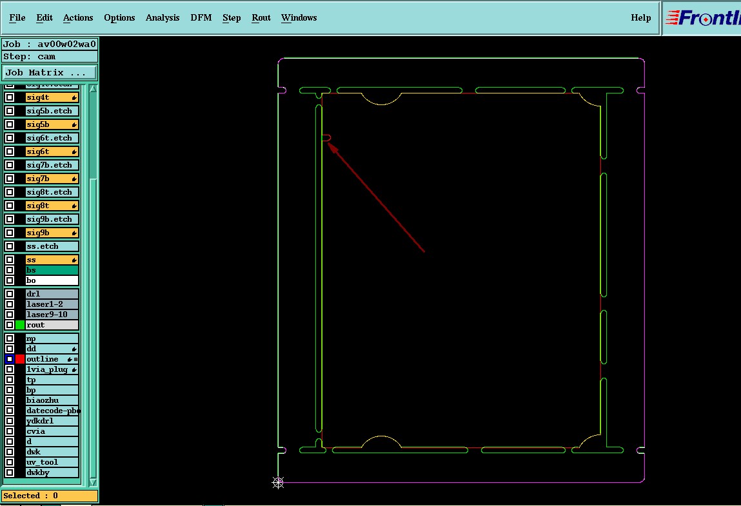Select the bo layer name
The height and width of the screenshot is (506, 741).
52,280
